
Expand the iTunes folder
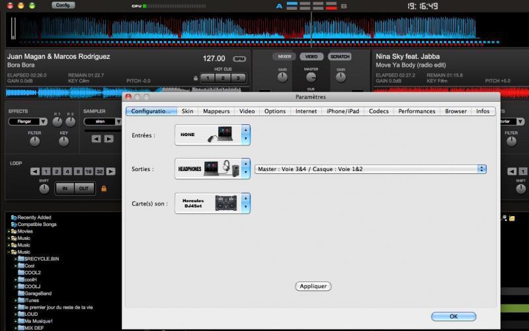point(15,301)
